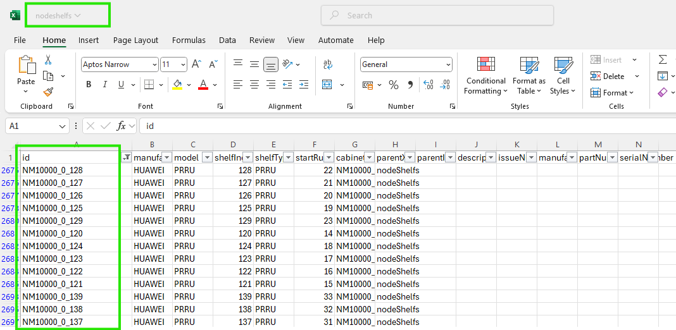
Task: Toggle Italic formatting
Action: click(105, 85)
